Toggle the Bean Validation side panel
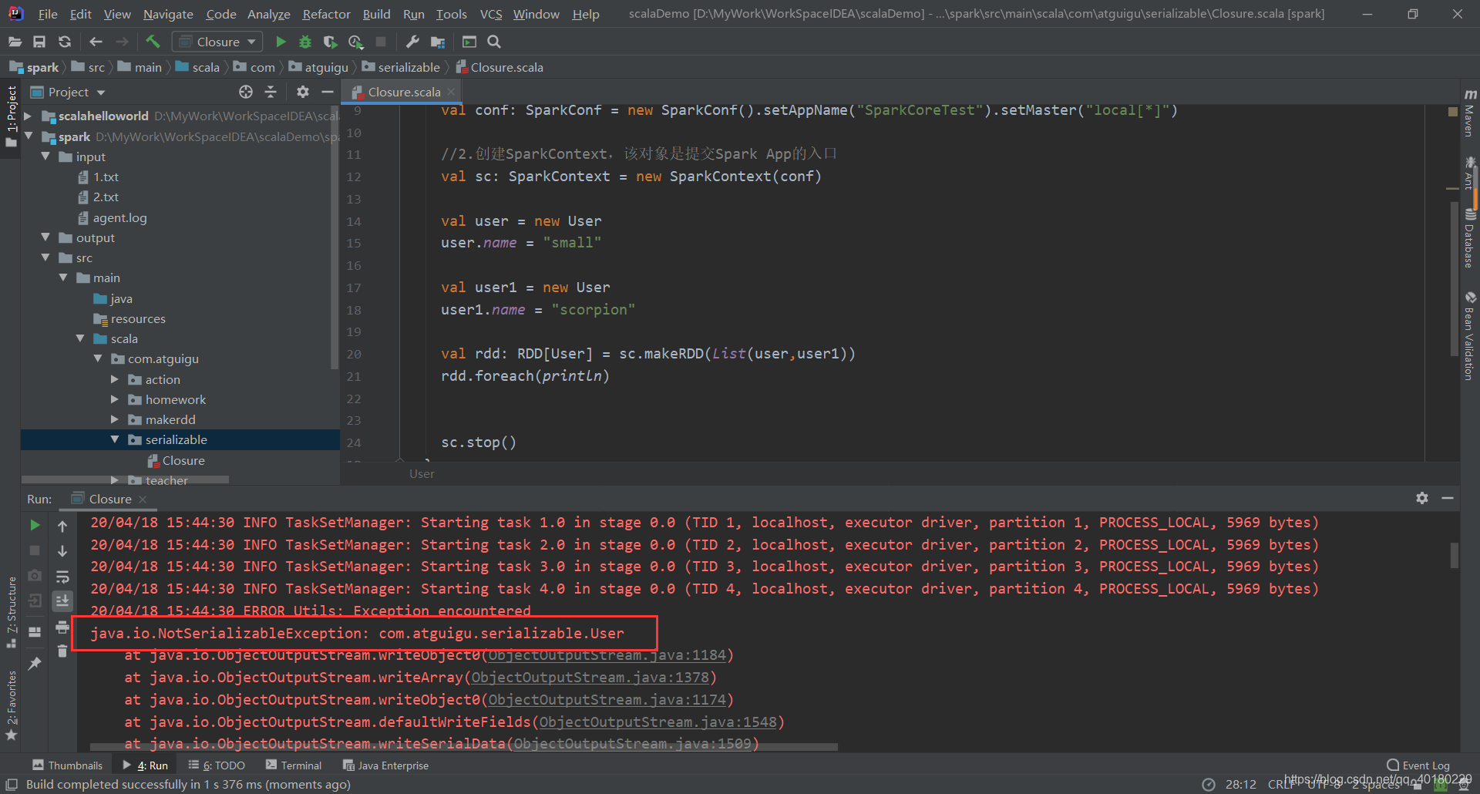This screenshot has height=794, width=1480. pos(1469,335)
